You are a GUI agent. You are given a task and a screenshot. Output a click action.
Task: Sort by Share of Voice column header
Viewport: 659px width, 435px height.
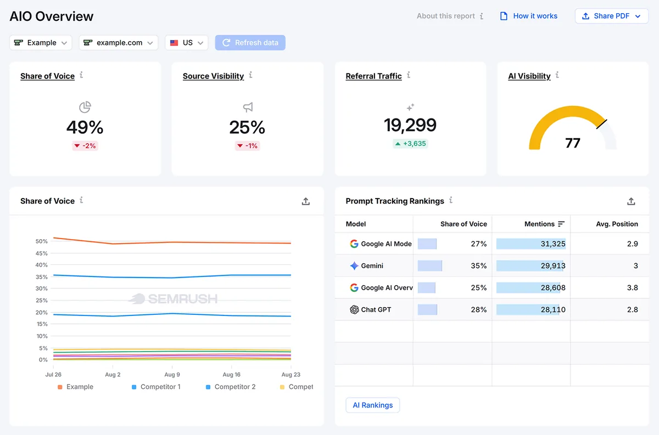point(463,224)
